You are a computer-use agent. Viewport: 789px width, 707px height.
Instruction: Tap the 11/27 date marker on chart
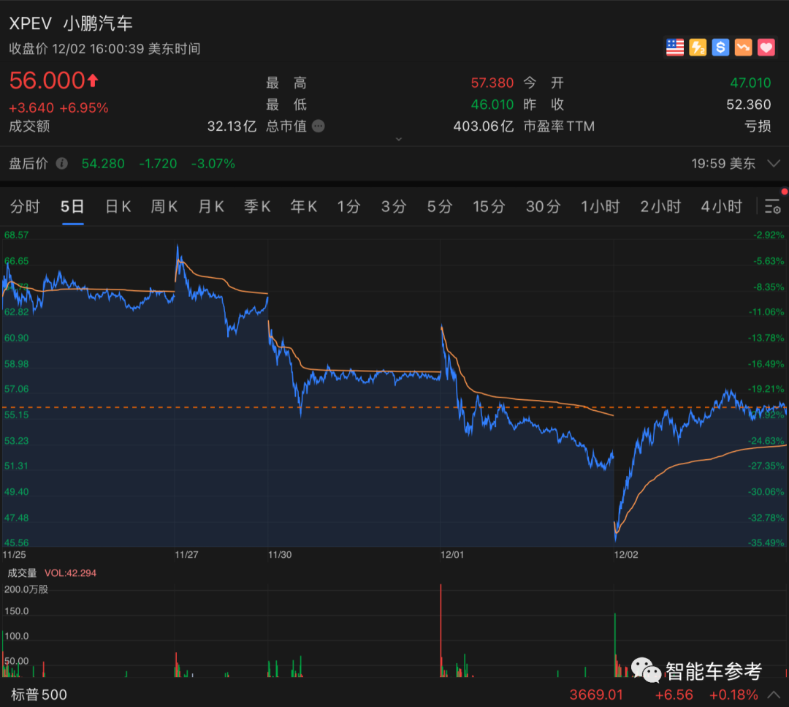tap(186, 554)
